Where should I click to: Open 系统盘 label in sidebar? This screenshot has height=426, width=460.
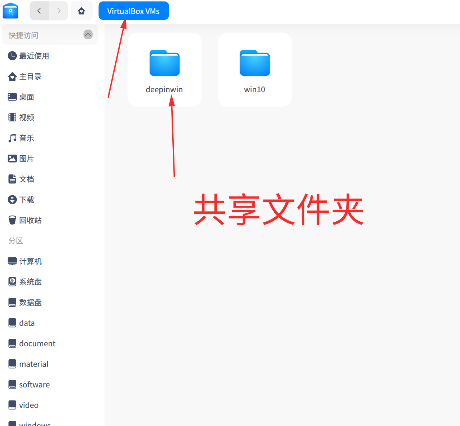click(x=31, y=282)
